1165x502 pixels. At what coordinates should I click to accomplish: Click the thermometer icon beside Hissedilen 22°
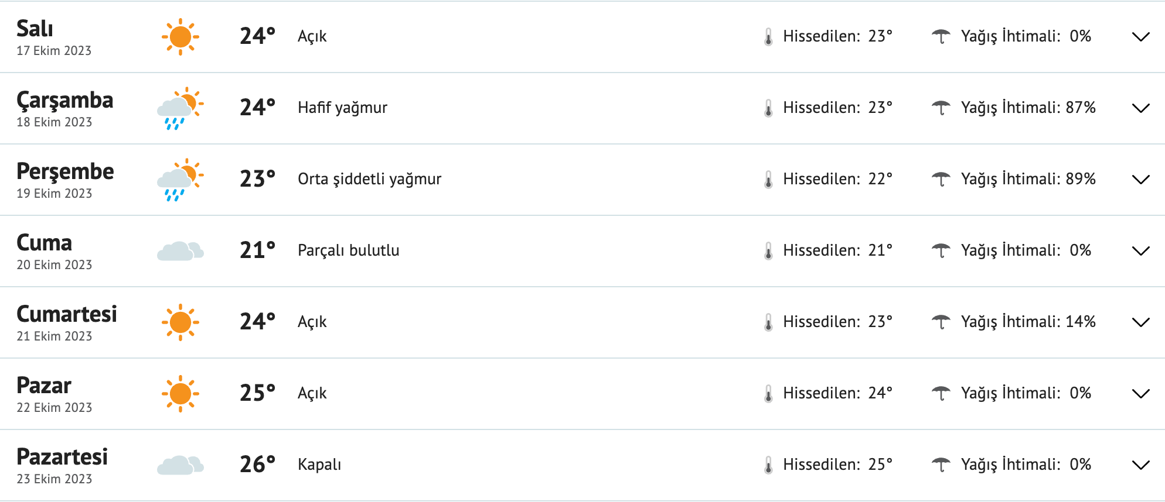pos(768,179)
